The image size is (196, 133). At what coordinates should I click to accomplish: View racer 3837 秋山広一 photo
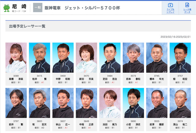click(x=63, y=103)
